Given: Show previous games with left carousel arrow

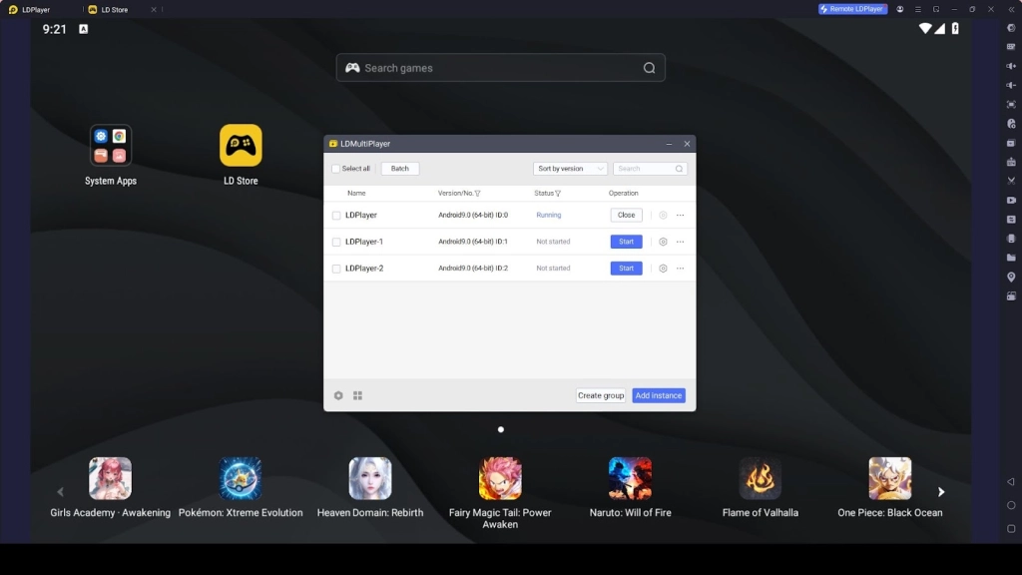Looking at the screenshot, I should (x=61, y=492).
